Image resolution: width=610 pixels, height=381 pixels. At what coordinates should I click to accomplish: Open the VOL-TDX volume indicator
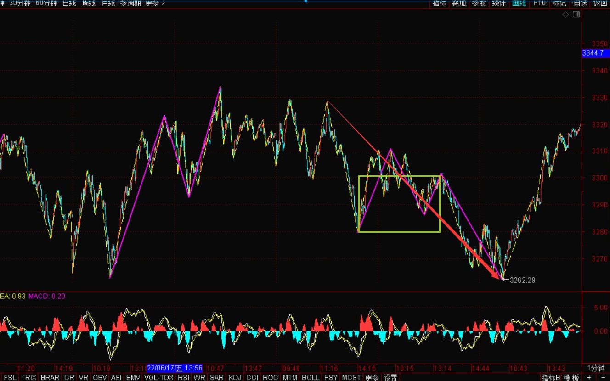click(x=159, y=377)
